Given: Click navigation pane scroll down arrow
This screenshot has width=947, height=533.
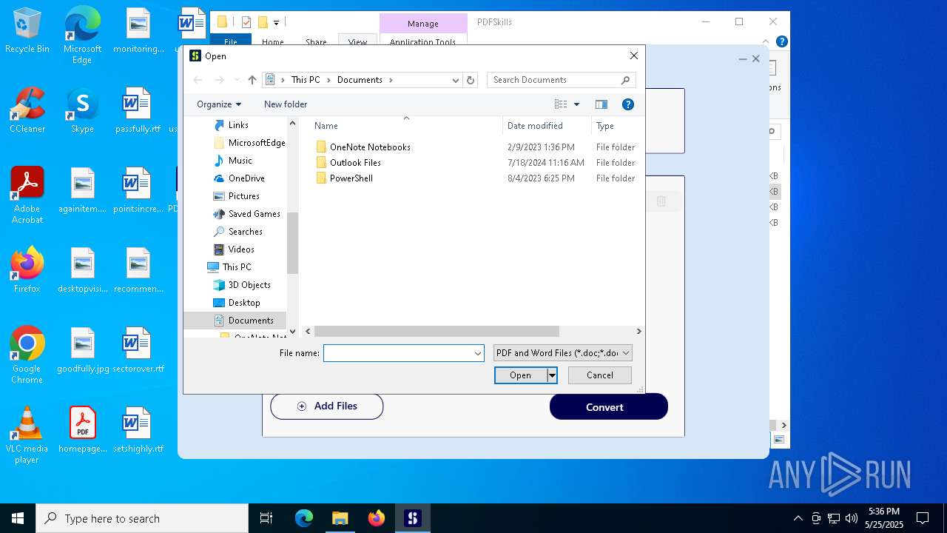Looking at the screenshot, I should 292,332.
